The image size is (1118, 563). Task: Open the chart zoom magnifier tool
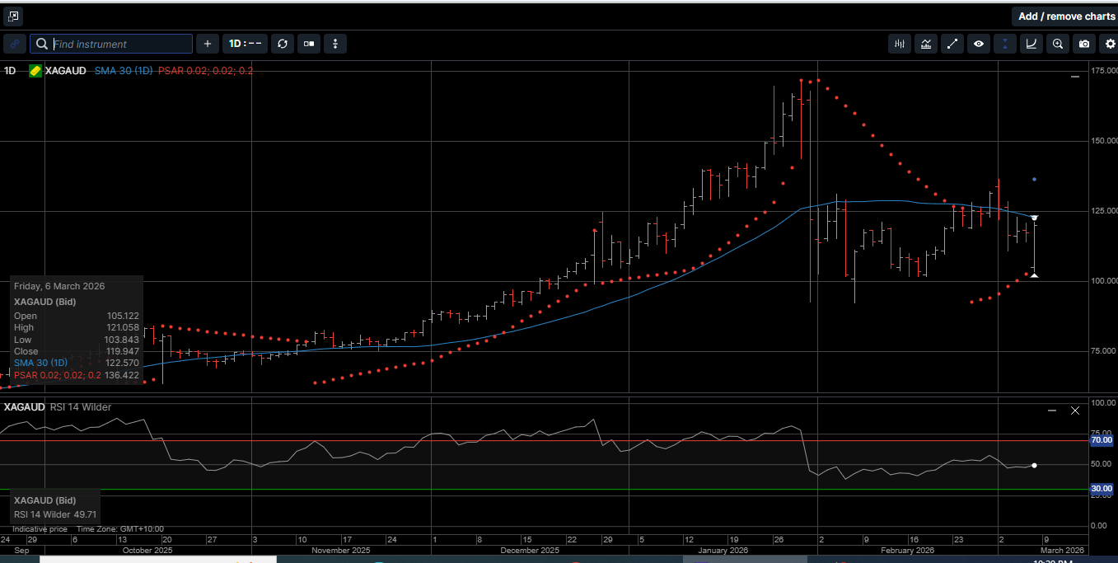[x=1058, y=44]
